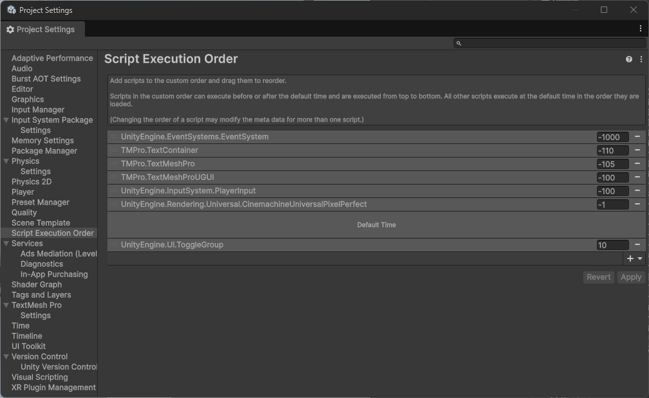Open the add script plus dropdown

coord(634,258)
